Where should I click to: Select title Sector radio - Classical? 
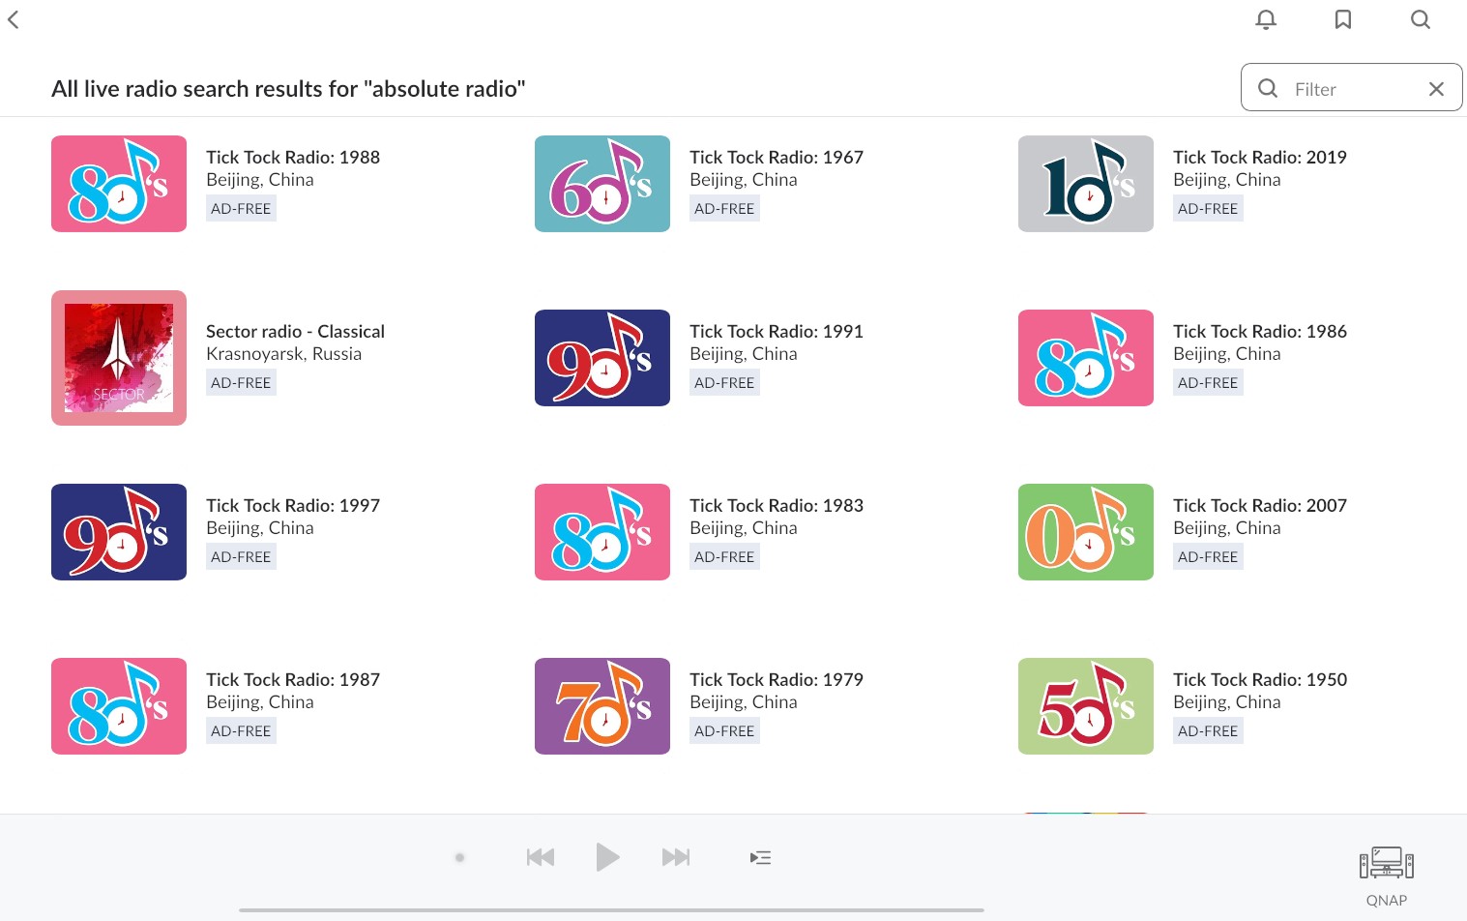pos(295,331)
